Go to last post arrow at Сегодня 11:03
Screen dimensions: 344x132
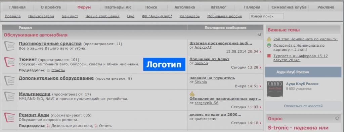pyautogui.click(x=260, y=107)
